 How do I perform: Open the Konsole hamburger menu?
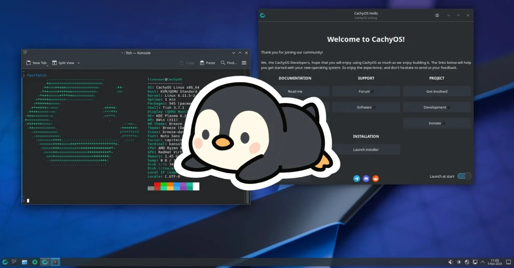[x=244, y=63]
